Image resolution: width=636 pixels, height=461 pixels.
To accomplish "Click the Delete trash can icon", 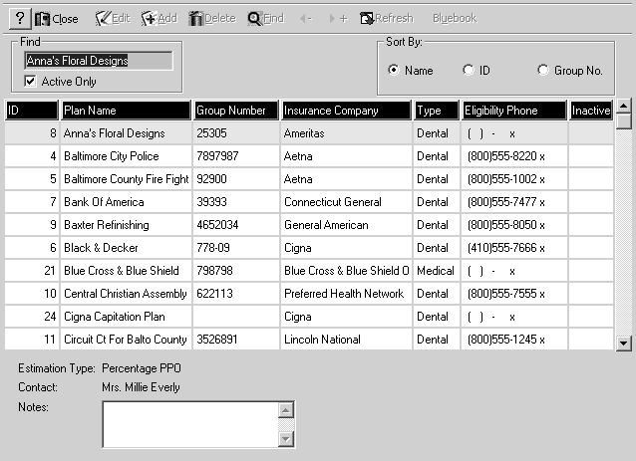I will [196, 18].
